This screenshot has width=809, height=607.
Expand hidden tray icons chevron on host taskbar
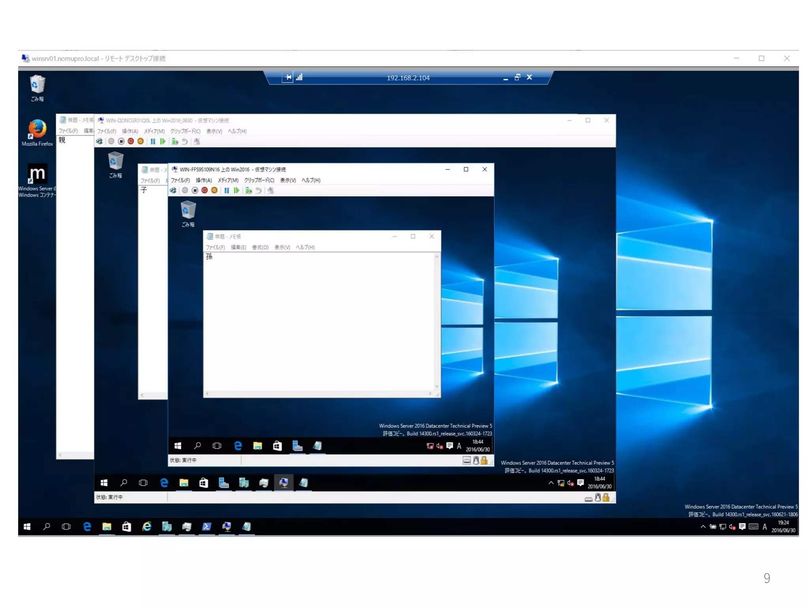click(703, 526)
